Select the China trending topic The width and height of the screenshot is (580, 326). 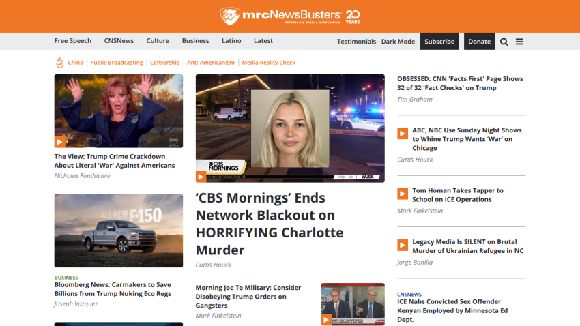[76, 63]
